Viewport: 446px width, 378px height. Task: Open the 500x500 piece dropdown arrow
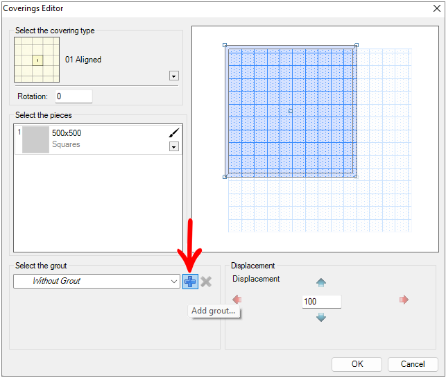pyautogui.click(x=174, y=146)
